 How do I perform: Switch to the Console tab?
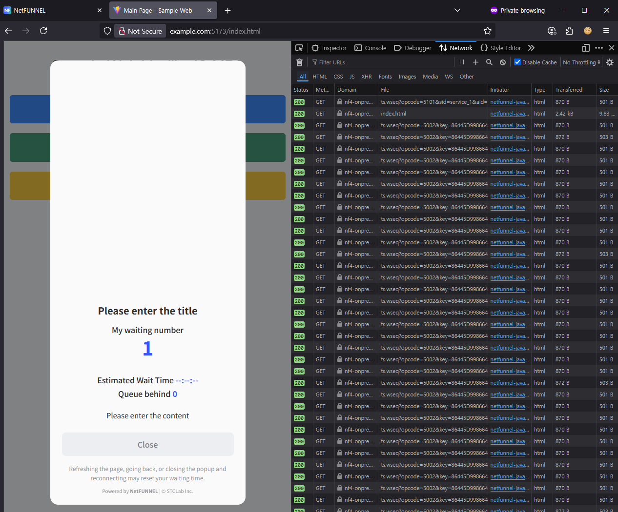(x=371, y=48)
